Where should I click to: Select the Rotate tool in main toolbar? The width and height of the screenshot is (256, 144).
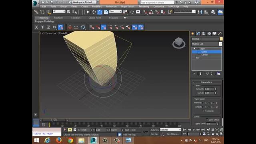[100, 12]
